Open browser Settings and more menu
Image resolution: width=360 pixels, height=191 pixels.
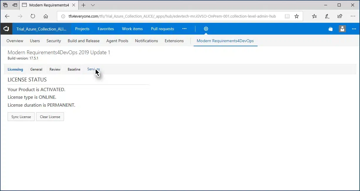pyautogui.click(x=352, y=16)
